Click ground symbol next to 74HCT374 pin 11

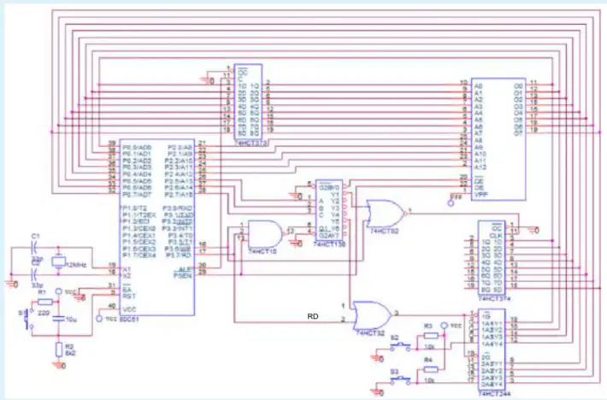[x=534, y=230]
